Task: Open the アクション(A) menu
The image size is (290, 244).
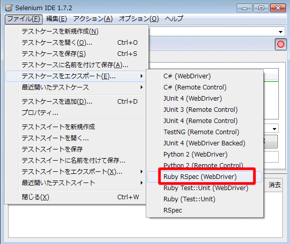Action: pyautogui.click(x=92, y=19)
